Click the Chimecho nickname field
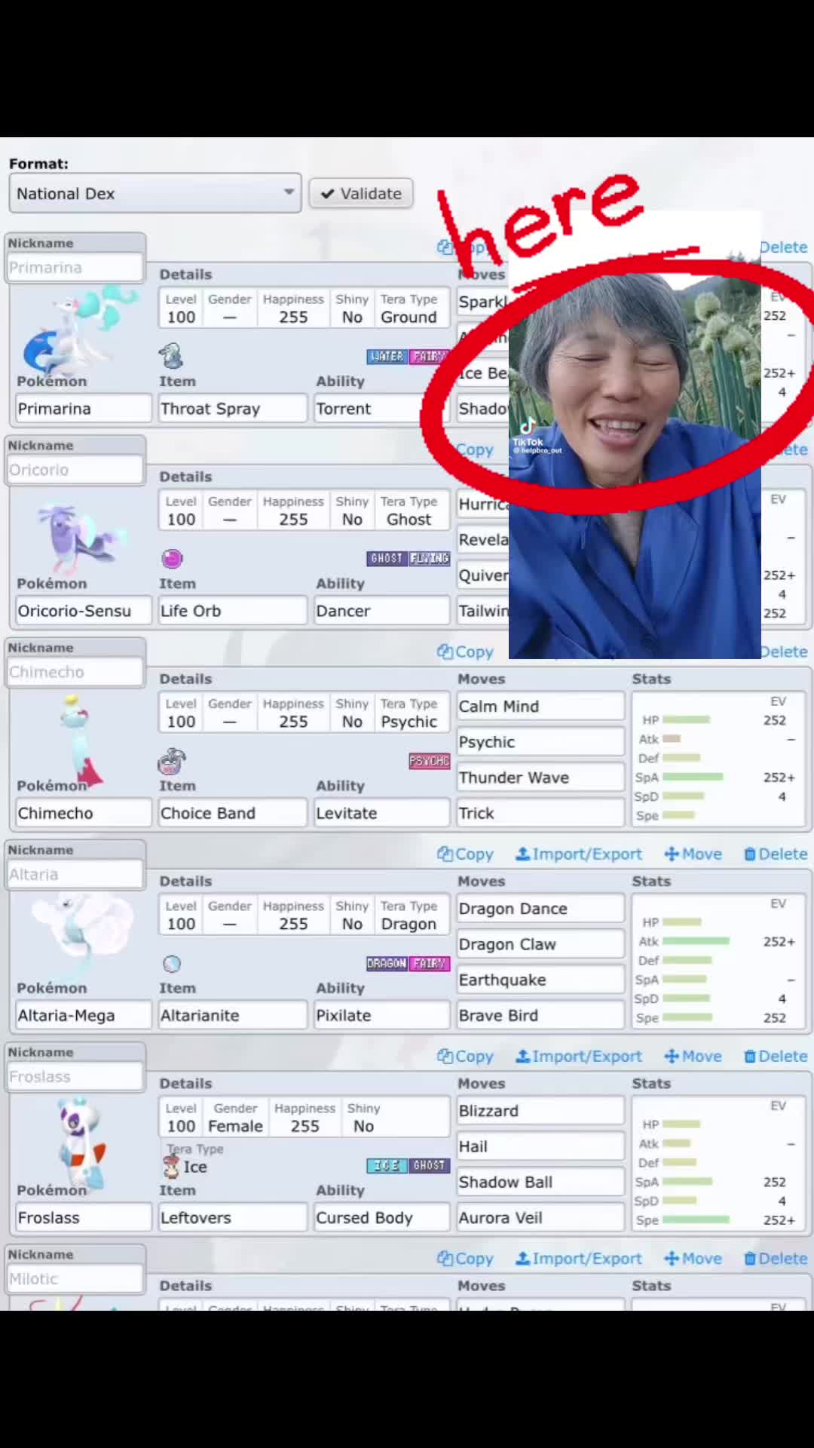This screenshot has width=814, height=1448. tap(75, 672)
